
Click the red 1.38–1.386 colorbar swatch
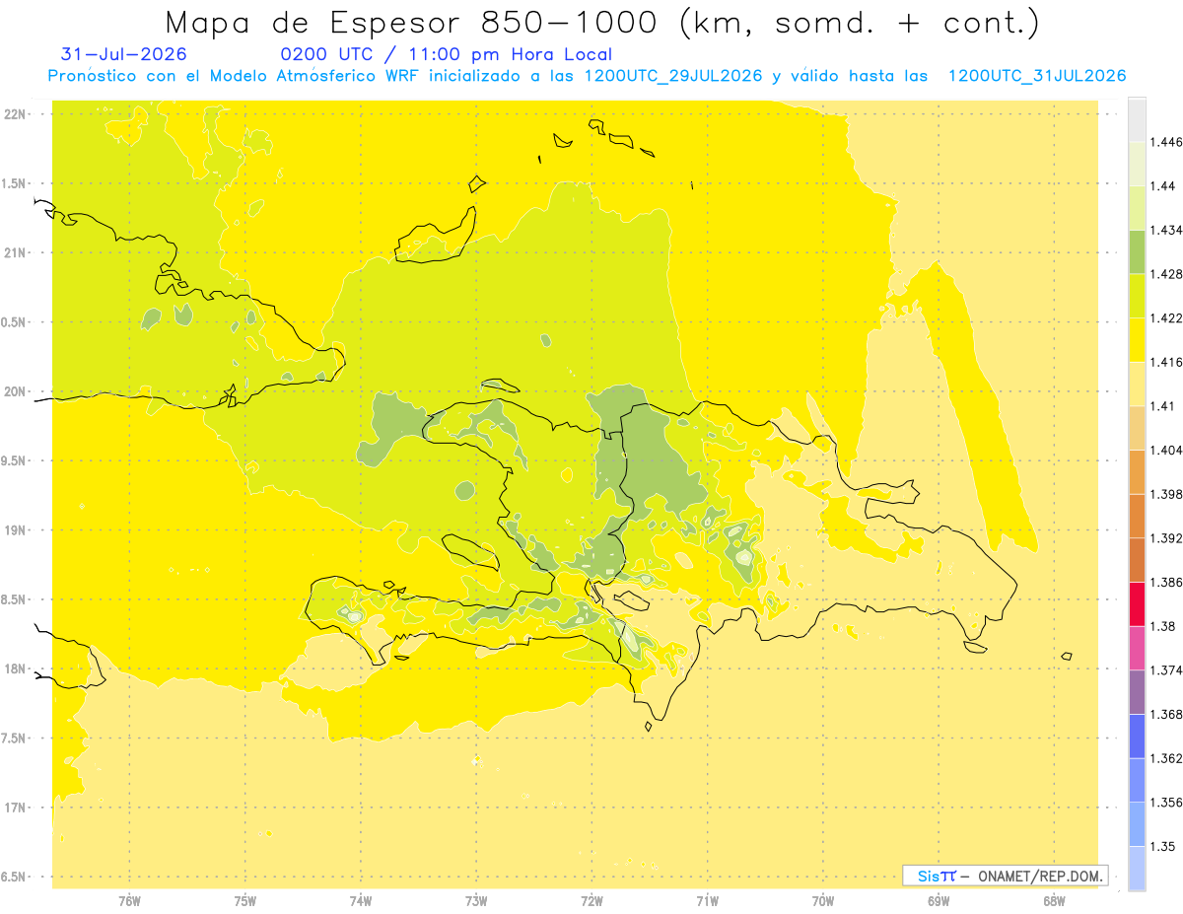(1138, 603)
